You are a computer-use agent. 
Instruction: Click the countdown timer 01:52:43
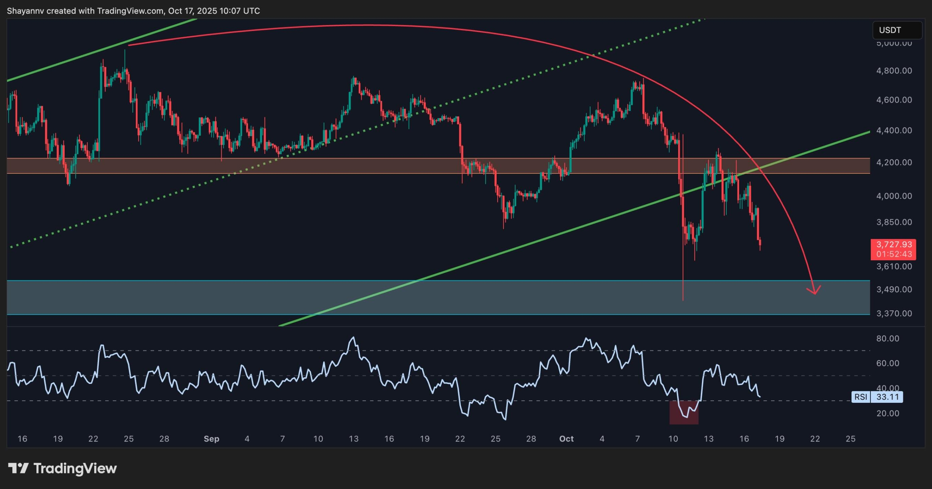pyautogui.click(x=893, y=254)
